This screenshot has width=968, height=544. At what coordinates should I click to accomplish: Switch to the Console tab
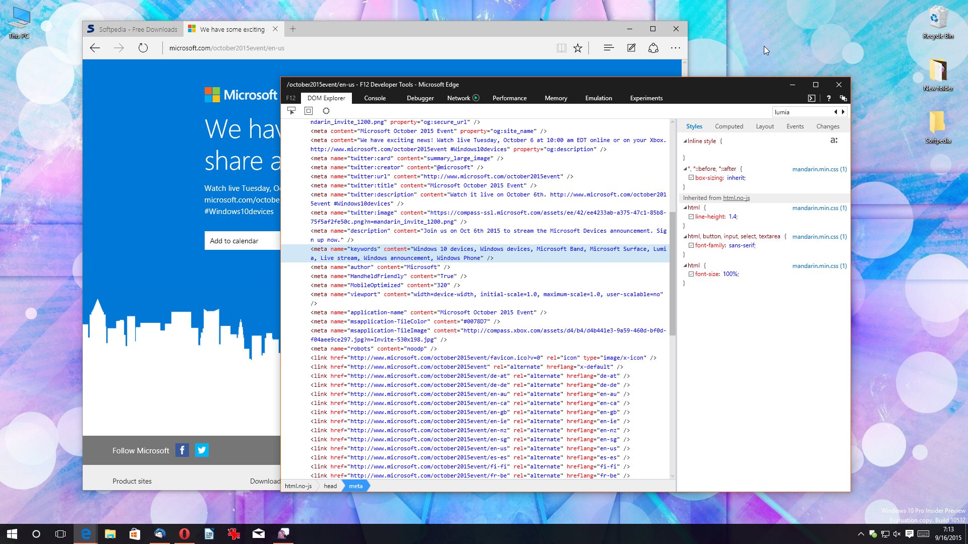click(x=374, y=98)
